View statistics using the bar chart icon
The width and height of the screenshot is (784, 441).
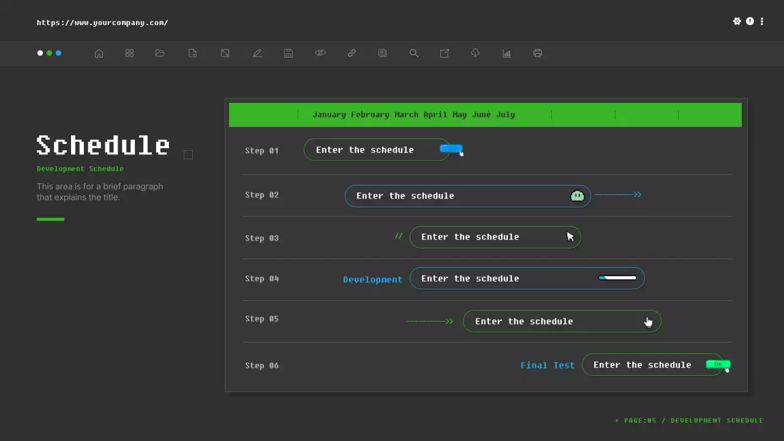point(507,53)
